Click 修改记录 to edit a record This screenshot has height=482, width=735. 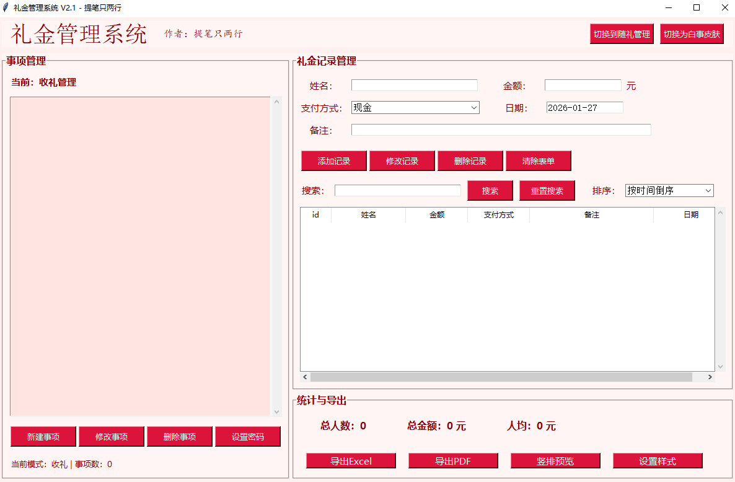(x=402, y=160)
